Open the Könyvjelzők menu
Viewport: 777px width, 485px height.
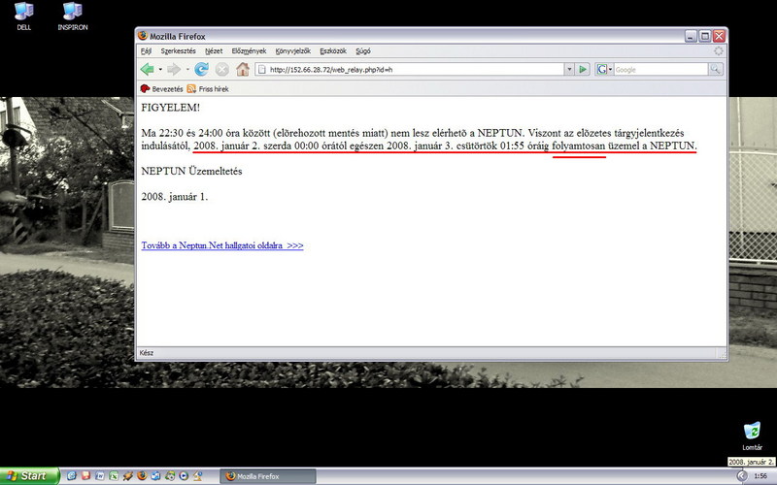293,51
